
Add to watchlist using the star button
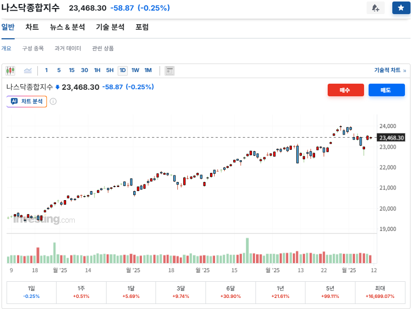[401, 8]
